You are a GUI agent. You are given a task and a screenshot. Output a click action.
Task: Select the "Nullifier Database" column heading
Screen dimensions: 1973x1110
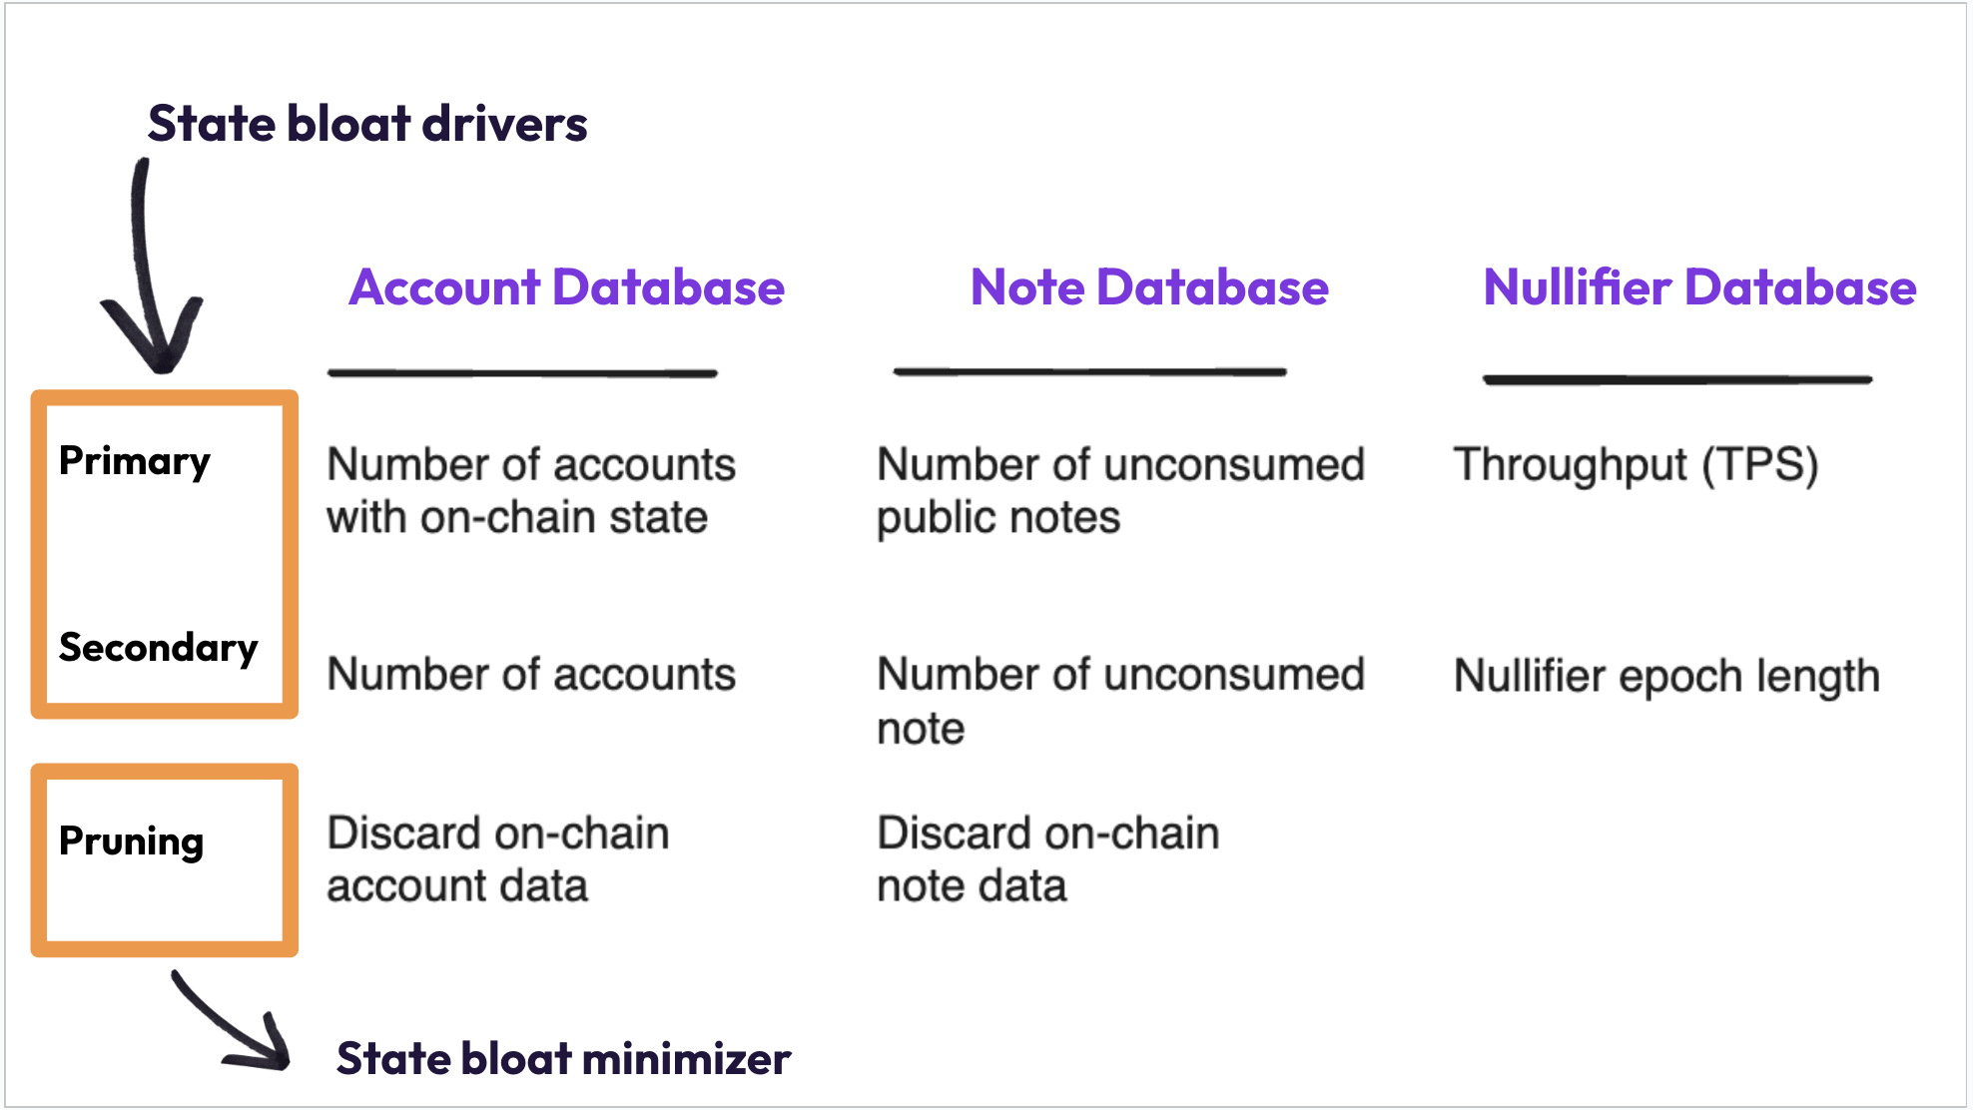point(1699,287)
